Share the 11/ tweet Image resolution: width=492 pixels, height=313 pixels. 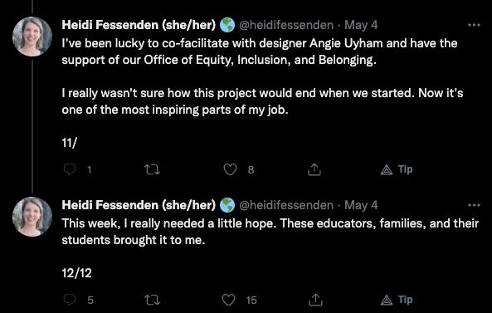tap(314, 169)
